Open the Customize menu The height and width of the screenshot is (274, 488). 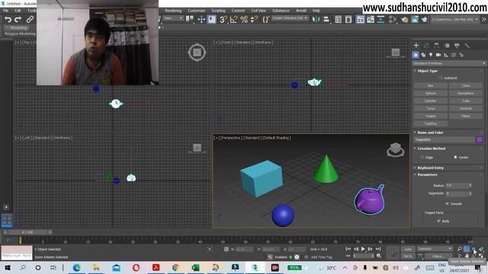197,11
